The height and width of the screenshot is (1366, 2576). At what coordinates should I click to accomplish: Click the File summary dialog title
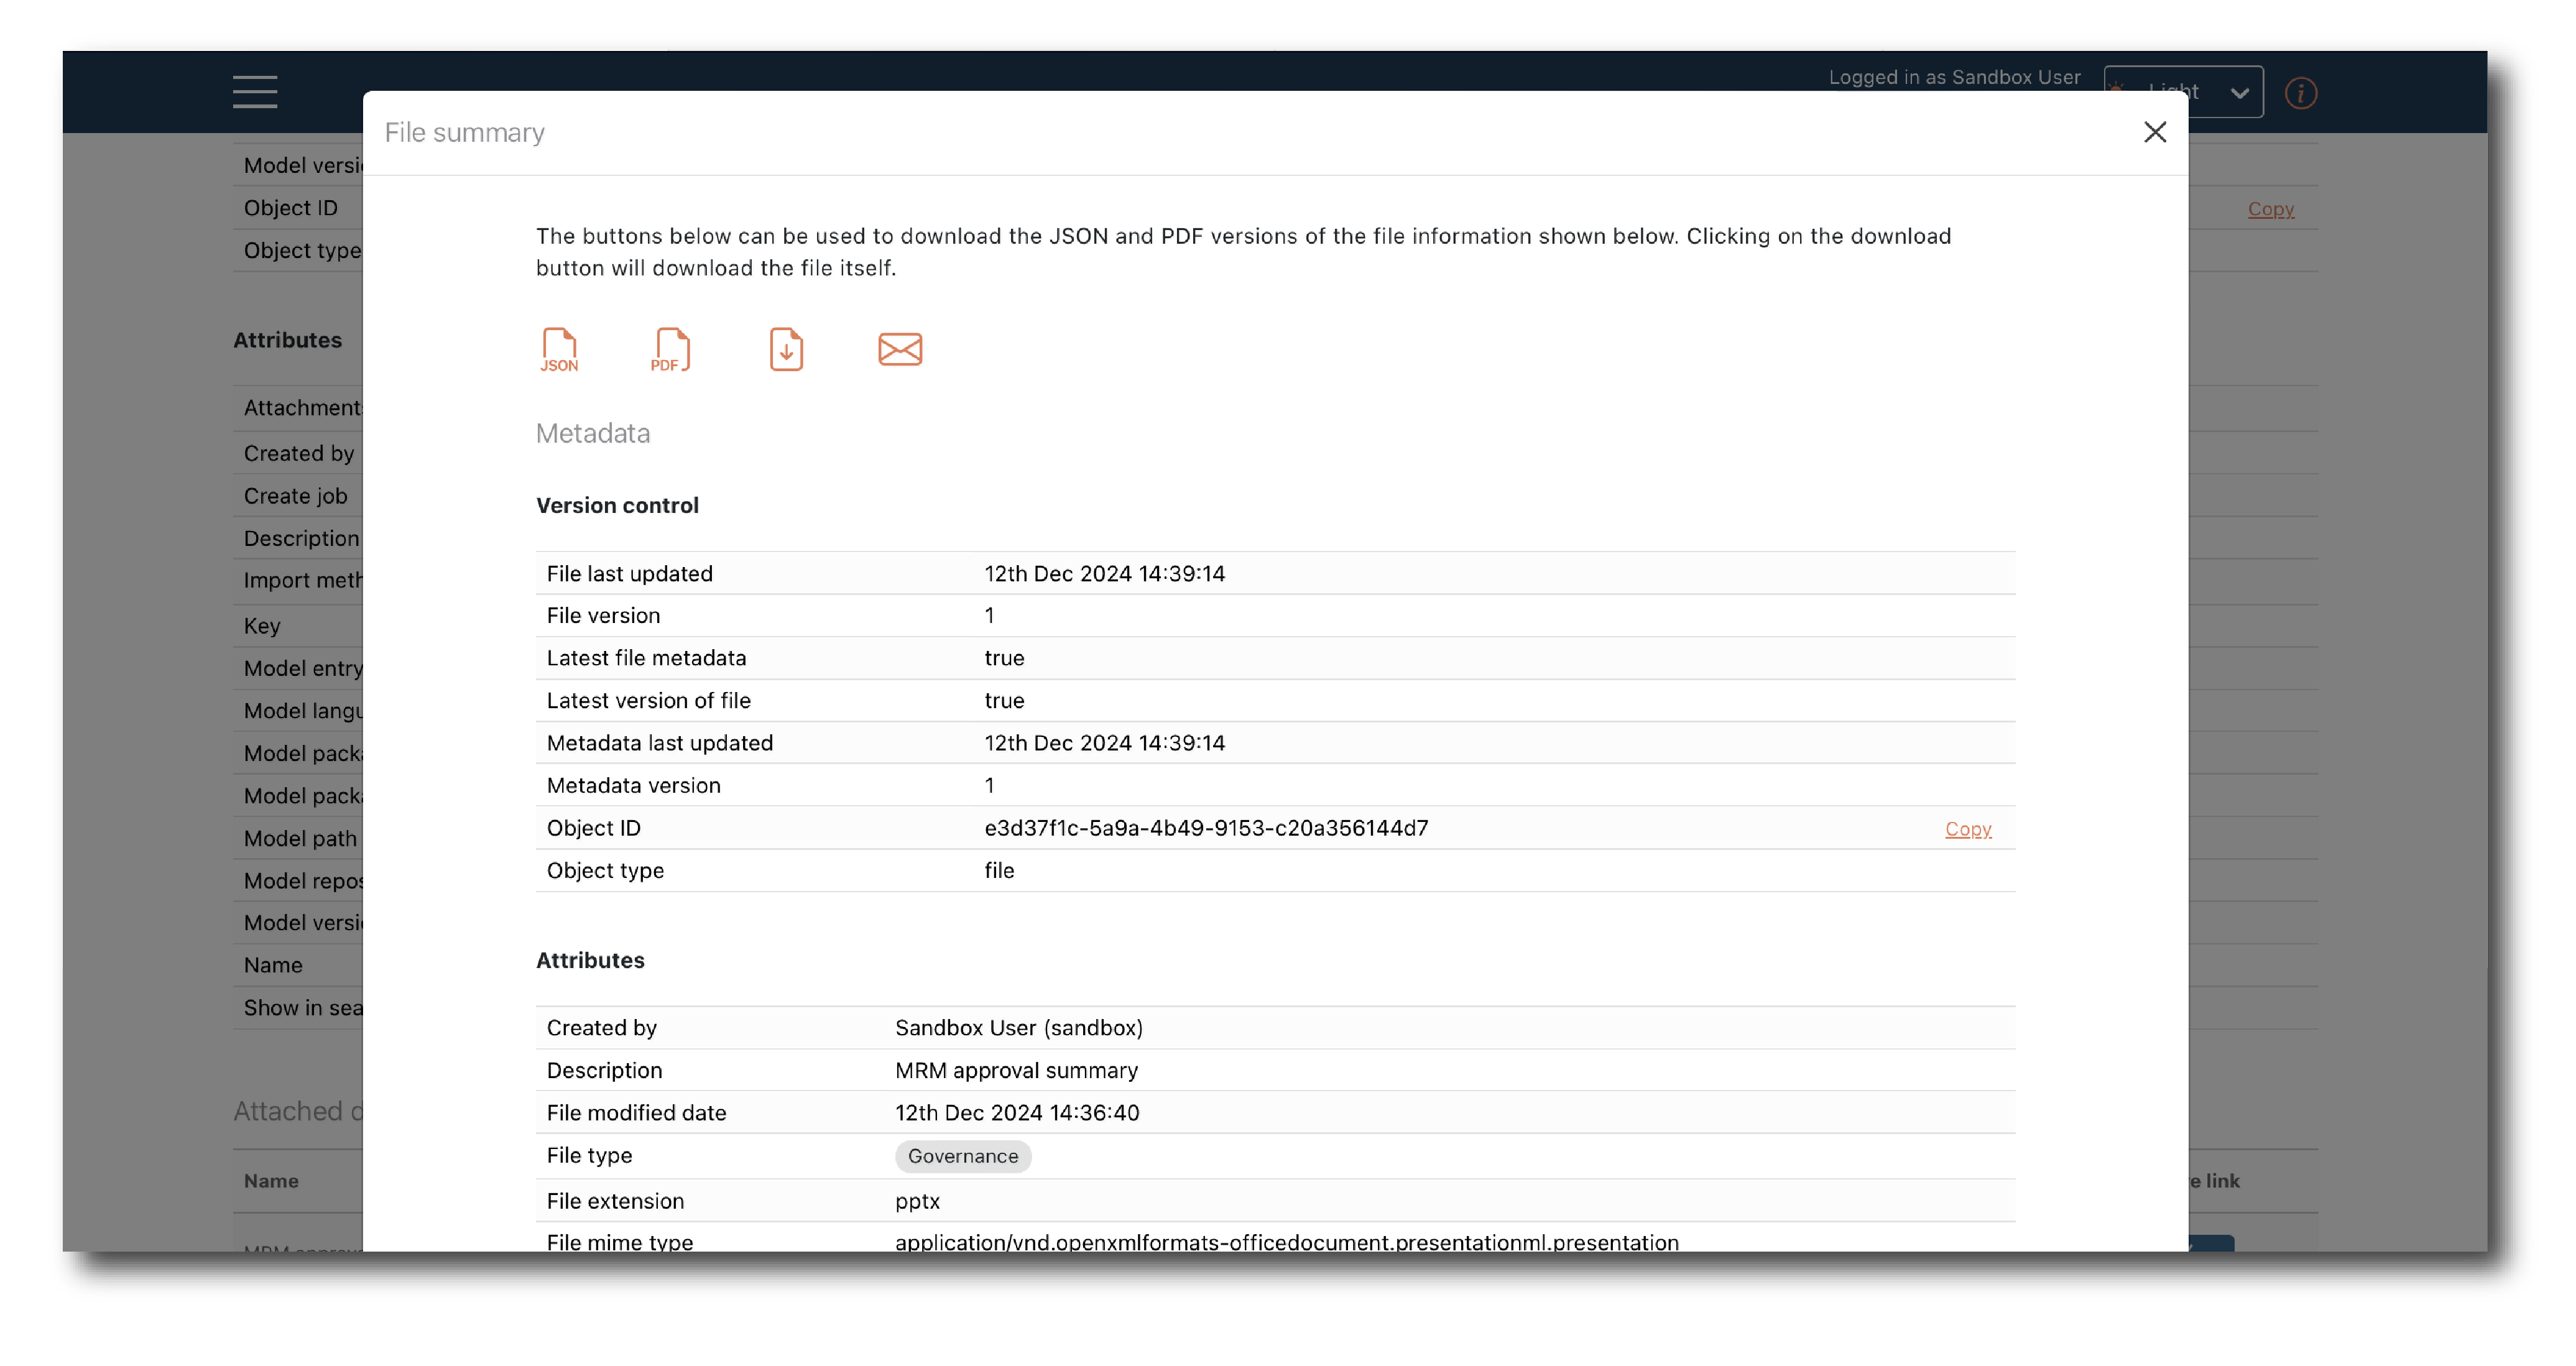coord(464,132)
